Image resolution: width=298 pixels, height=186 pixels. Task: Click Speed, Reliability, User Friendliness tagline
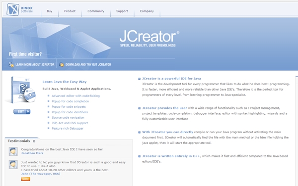coord(148,46)
